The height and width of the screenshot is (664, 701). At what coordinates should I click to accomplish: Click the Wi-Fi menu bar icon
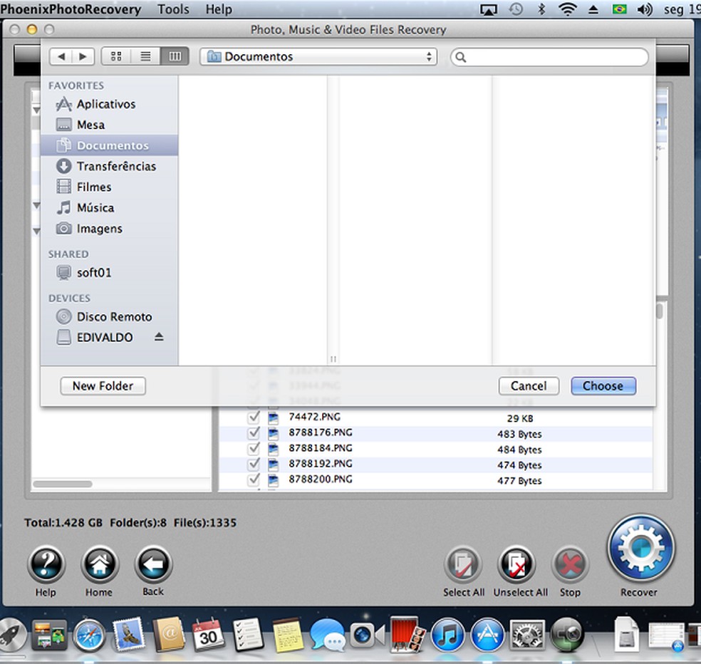(x=567, y=9)
